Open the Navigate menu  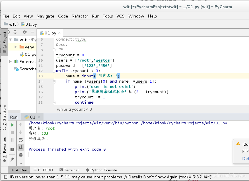tap(46, 16)
